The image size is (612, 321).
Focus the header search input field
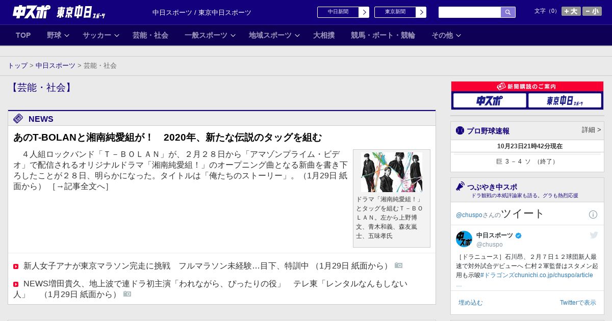tap(470, 12)
